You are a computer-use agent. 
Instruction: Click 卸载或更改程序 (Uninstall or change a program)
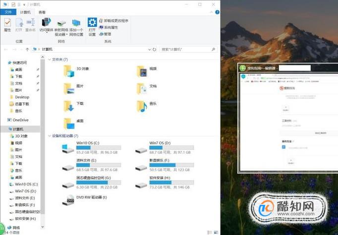tap(113, 21)
